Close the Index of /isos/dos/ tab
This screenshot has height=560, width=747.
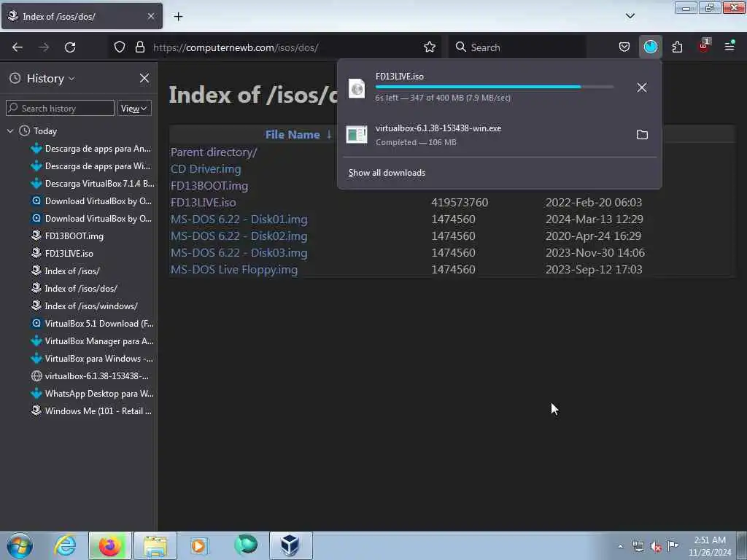coord(150,16)
